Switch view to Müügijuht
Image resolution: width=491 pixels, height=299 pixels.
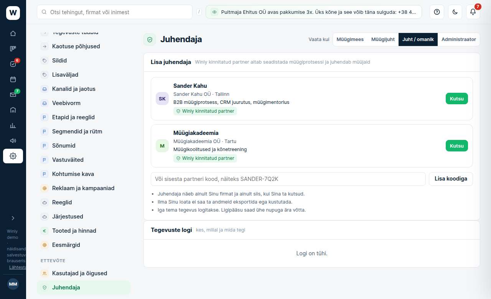point(383,39)
